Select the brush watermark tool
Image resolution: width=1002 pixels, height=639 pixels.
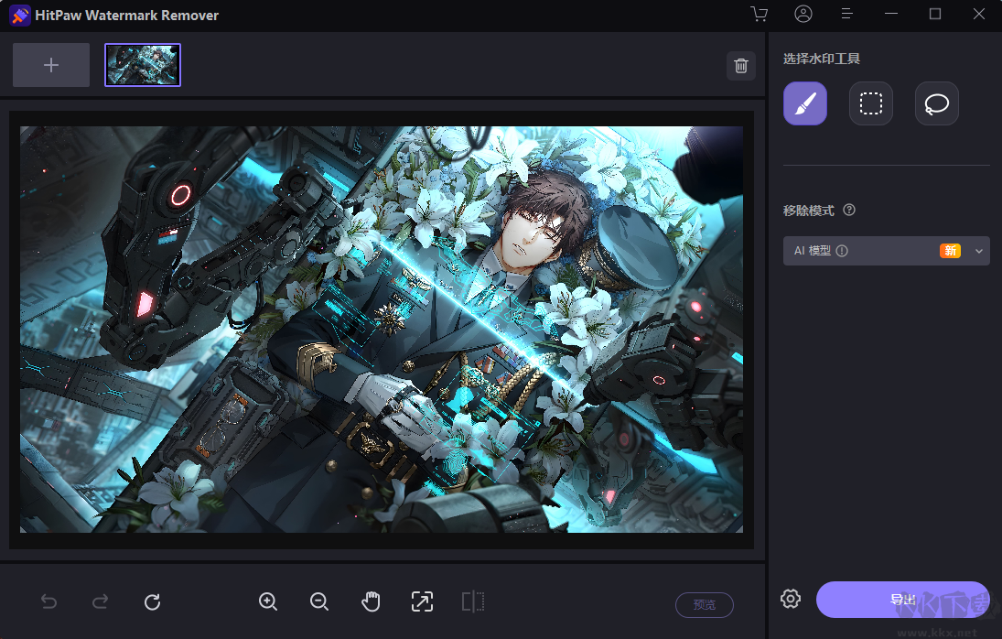coord(805,103)
